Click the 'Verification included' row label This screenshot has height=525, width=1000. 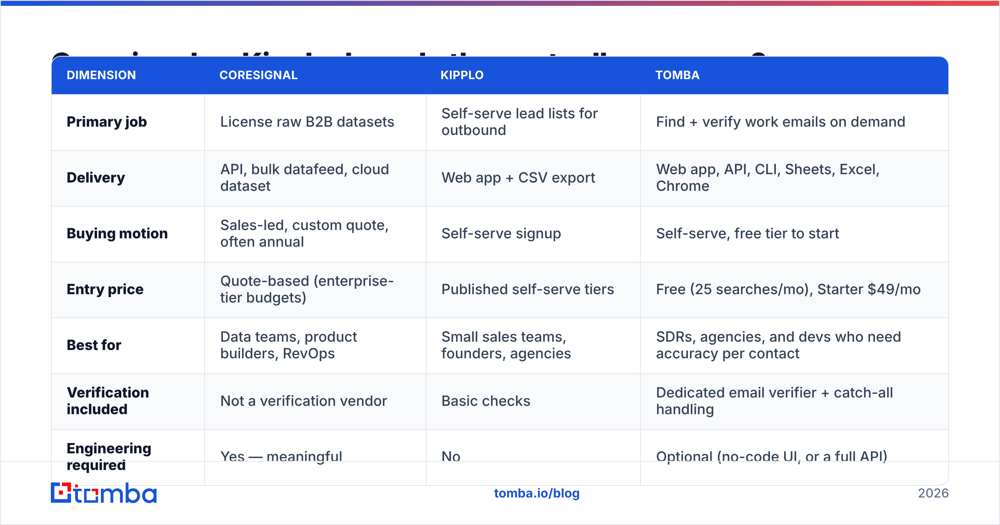pos(108,401)
